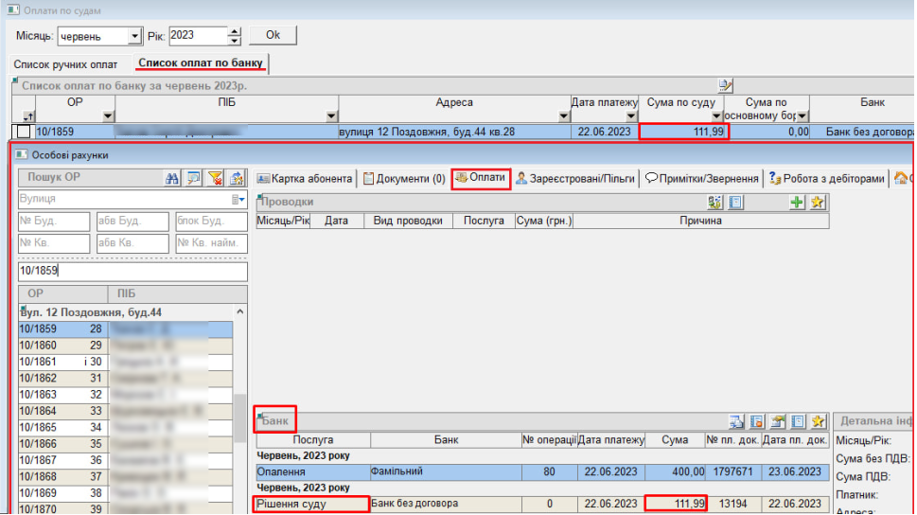Click the star icon in Банк panel header

(x=818, y=421)
